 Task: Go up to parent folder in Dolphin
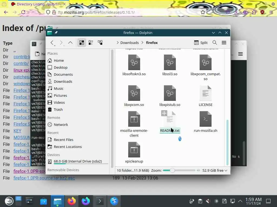pos(70,43)
